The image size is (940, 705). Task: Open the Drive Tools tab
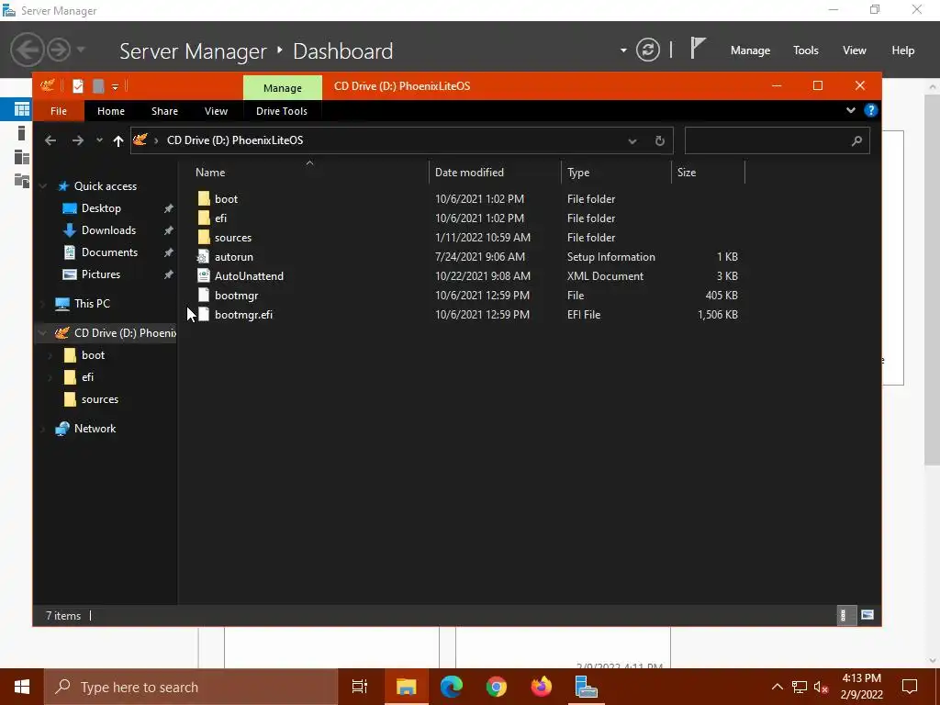coord(281,111)
